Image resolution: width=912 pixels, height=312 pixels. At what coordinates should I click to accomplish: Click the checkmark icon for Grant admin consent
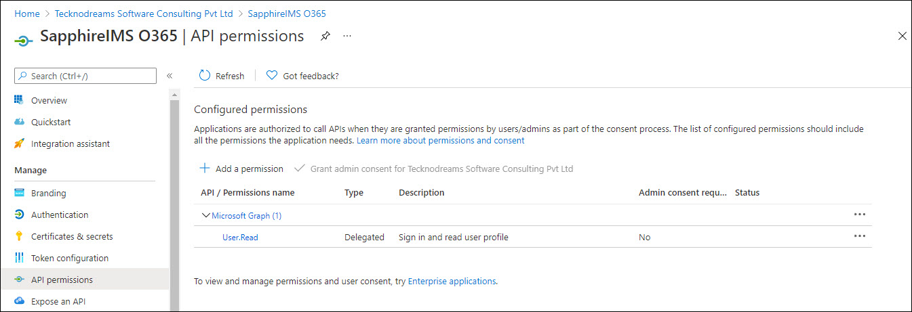(299, 169)
